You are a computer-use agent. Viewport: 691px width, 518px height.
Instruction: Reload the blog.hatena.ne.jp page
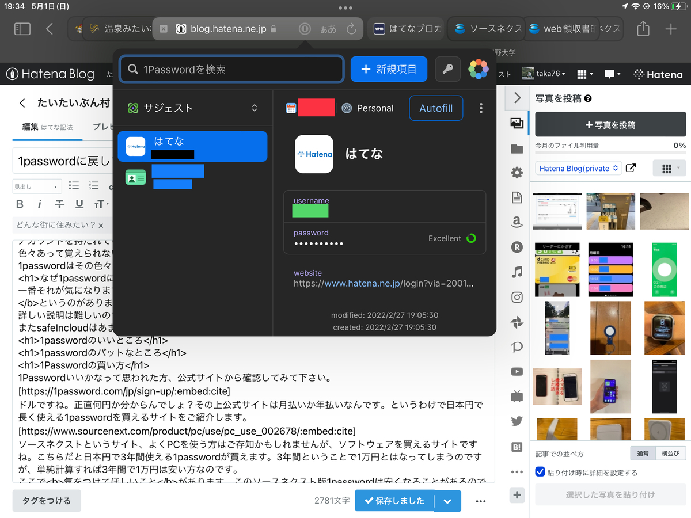pyautogui.click(x=351, y=29)
